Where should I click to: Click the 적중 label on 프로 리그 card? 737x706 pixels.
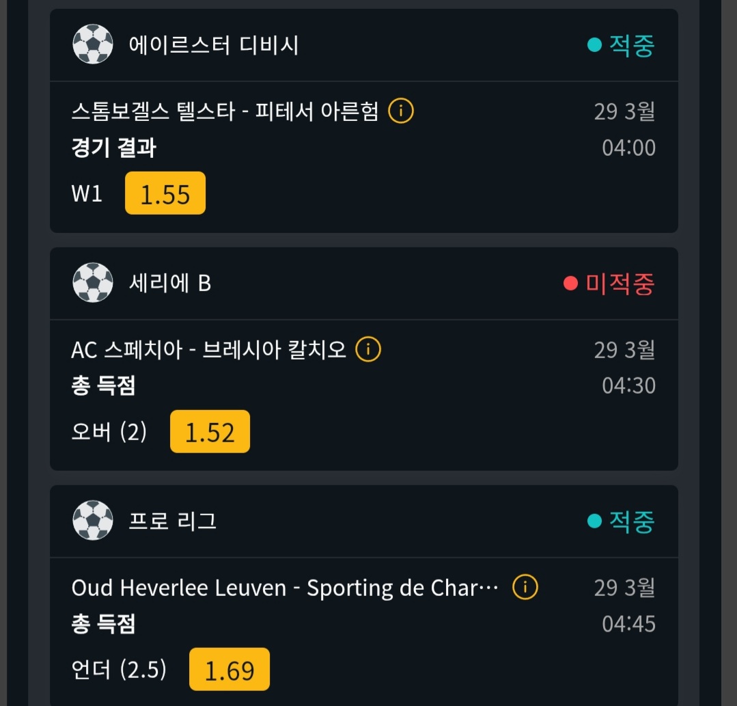coord(631,521)
